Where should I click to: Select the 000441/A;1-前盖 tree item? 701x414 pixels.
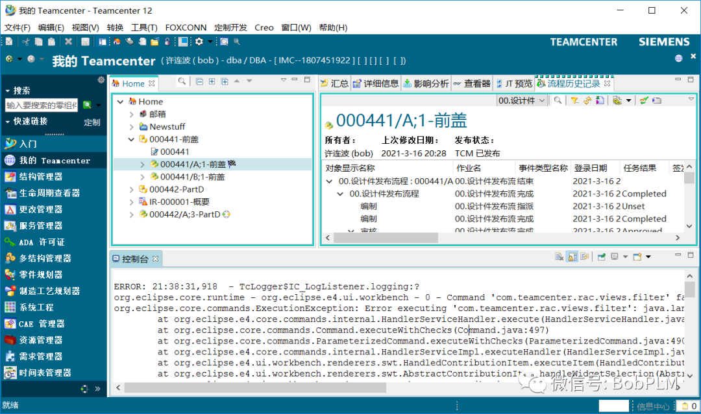[193, 164]
